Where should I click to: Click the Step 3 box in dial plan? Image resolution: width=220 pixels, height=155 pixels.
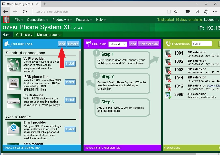coord(122,107)
